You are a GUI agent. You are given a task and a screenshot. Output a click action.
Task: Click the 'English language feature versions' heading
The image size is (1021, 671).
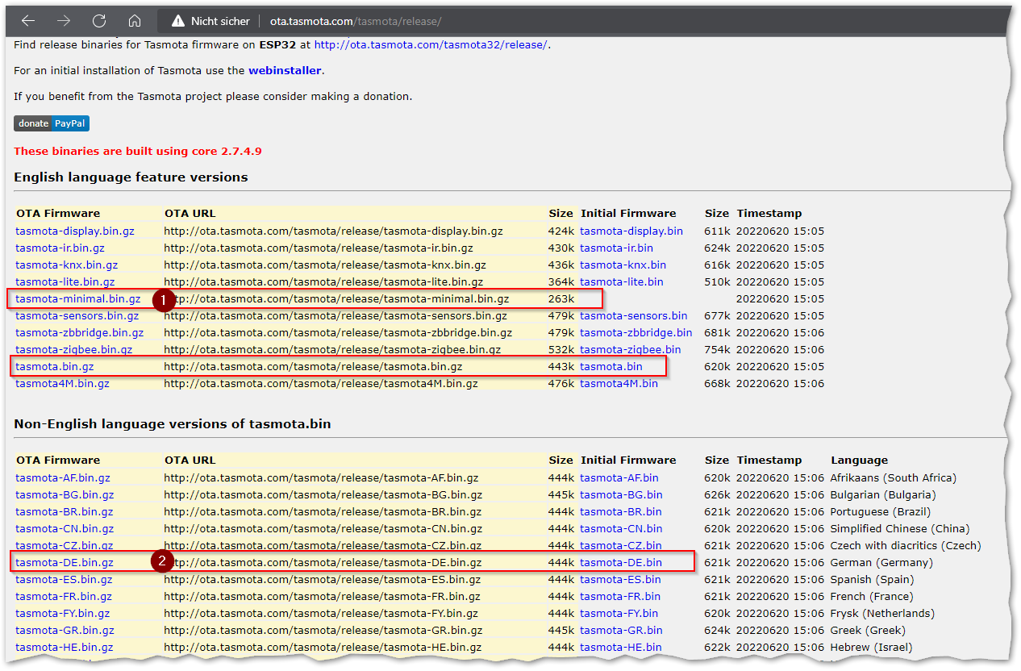(131, 177)
